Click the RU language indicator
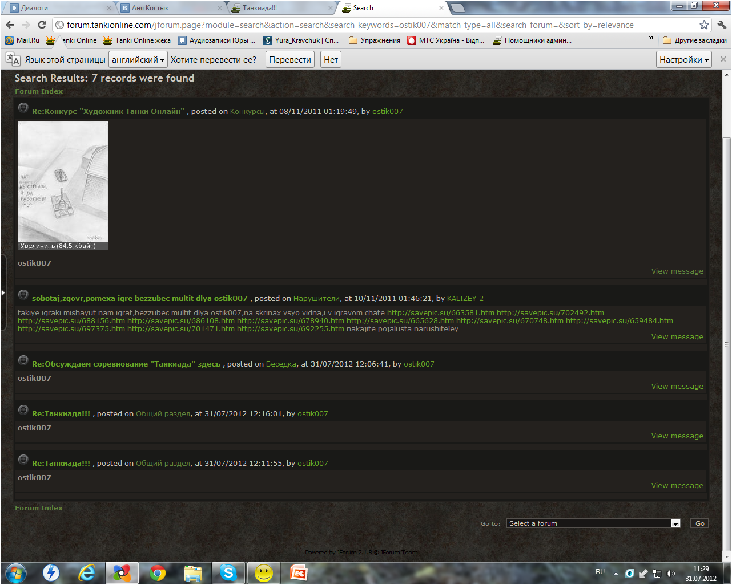Viewport: 732px width, 585px height. (600, 572)
